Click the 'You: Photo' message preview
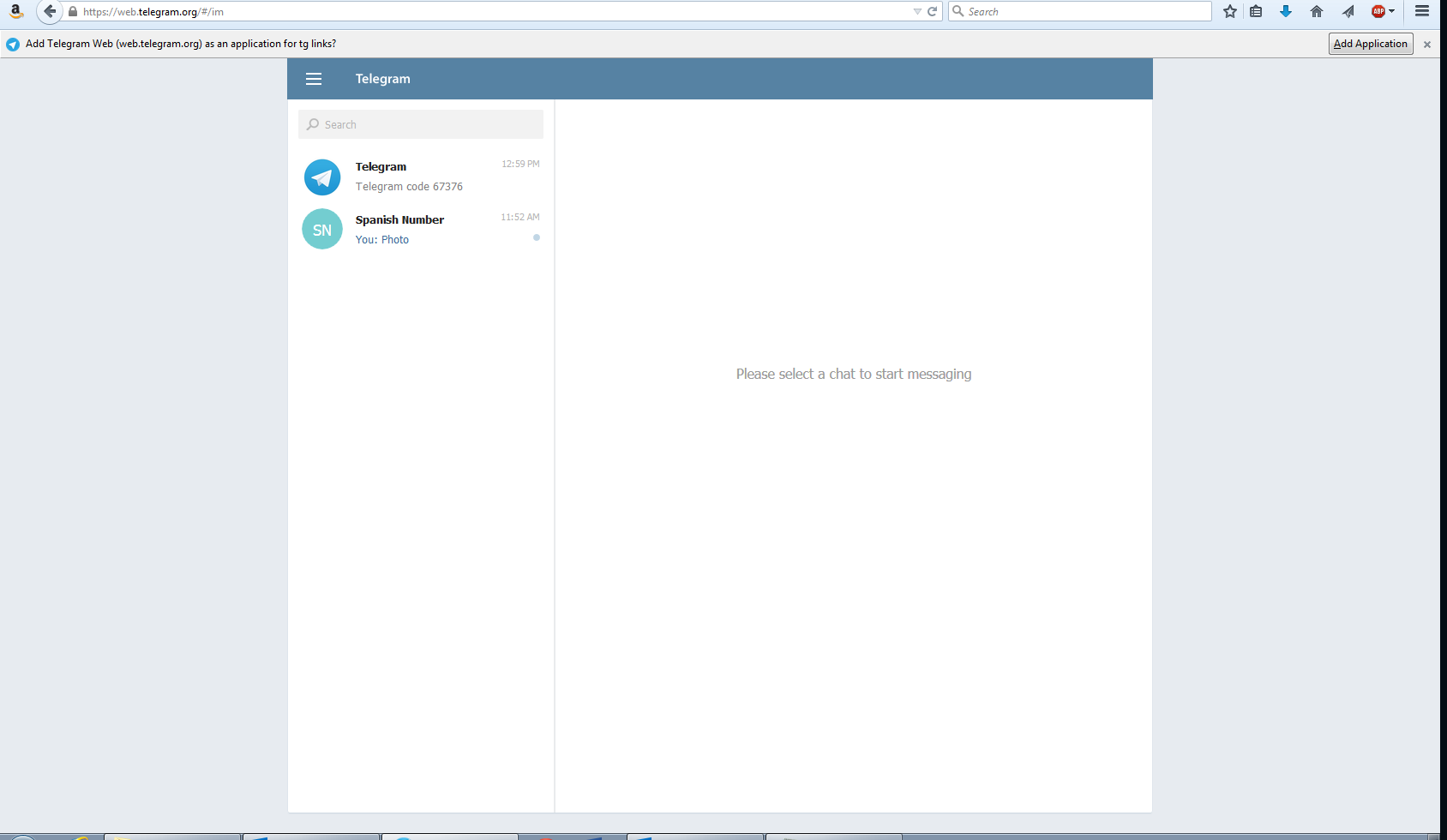The height and width of the screenshot is (840, 1447). [382, 240]
